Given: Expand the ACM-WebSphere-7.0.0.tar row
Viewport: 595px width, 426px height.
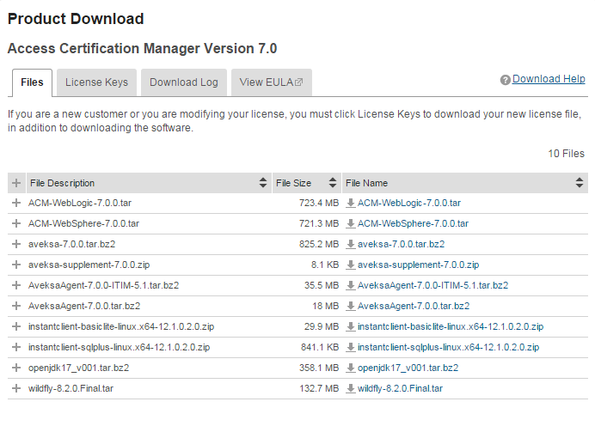Looking at the screenshot, I should (x=16, y=223).
